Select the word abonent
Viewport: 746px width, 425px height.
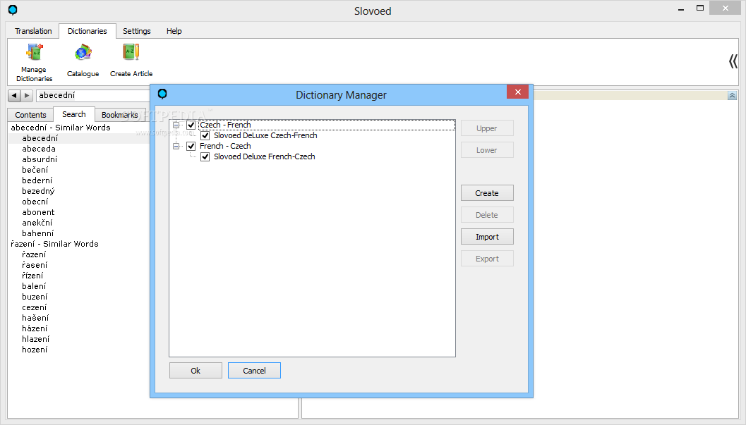(x=38, y=212)
